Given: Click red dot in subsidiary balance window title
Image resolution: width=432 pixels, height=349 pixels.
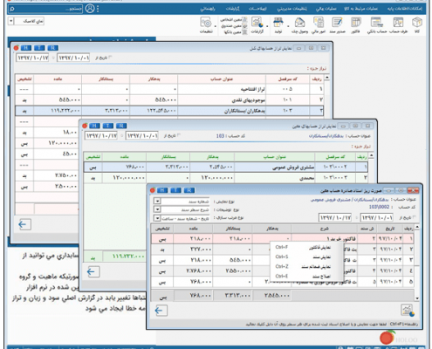Looking at the screenshot, I should coord(85,126).
